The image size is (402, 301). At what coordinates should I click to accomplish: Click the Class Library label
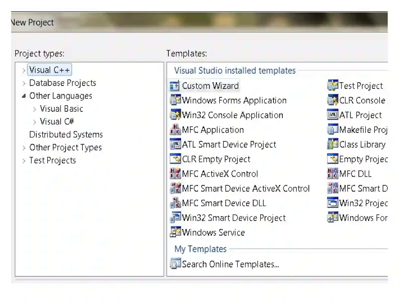[x=362, y=144]
